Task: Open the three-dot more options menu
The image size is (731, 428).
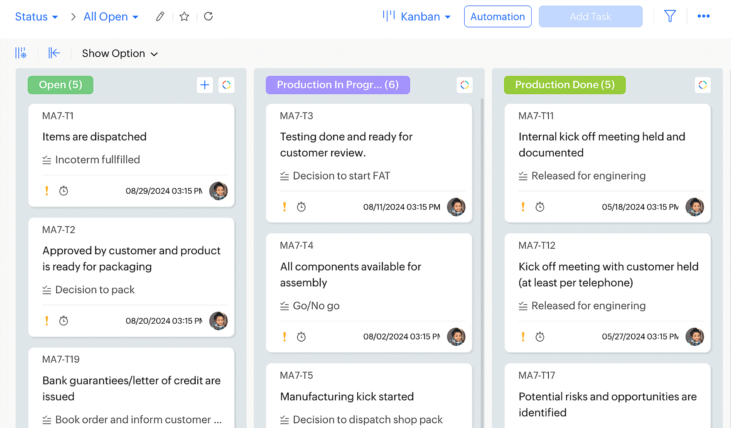Action: coord(704,17)
